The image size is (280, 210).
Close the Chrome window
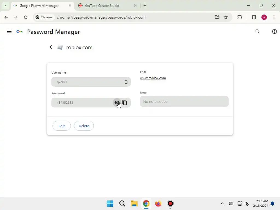[273, 5]
